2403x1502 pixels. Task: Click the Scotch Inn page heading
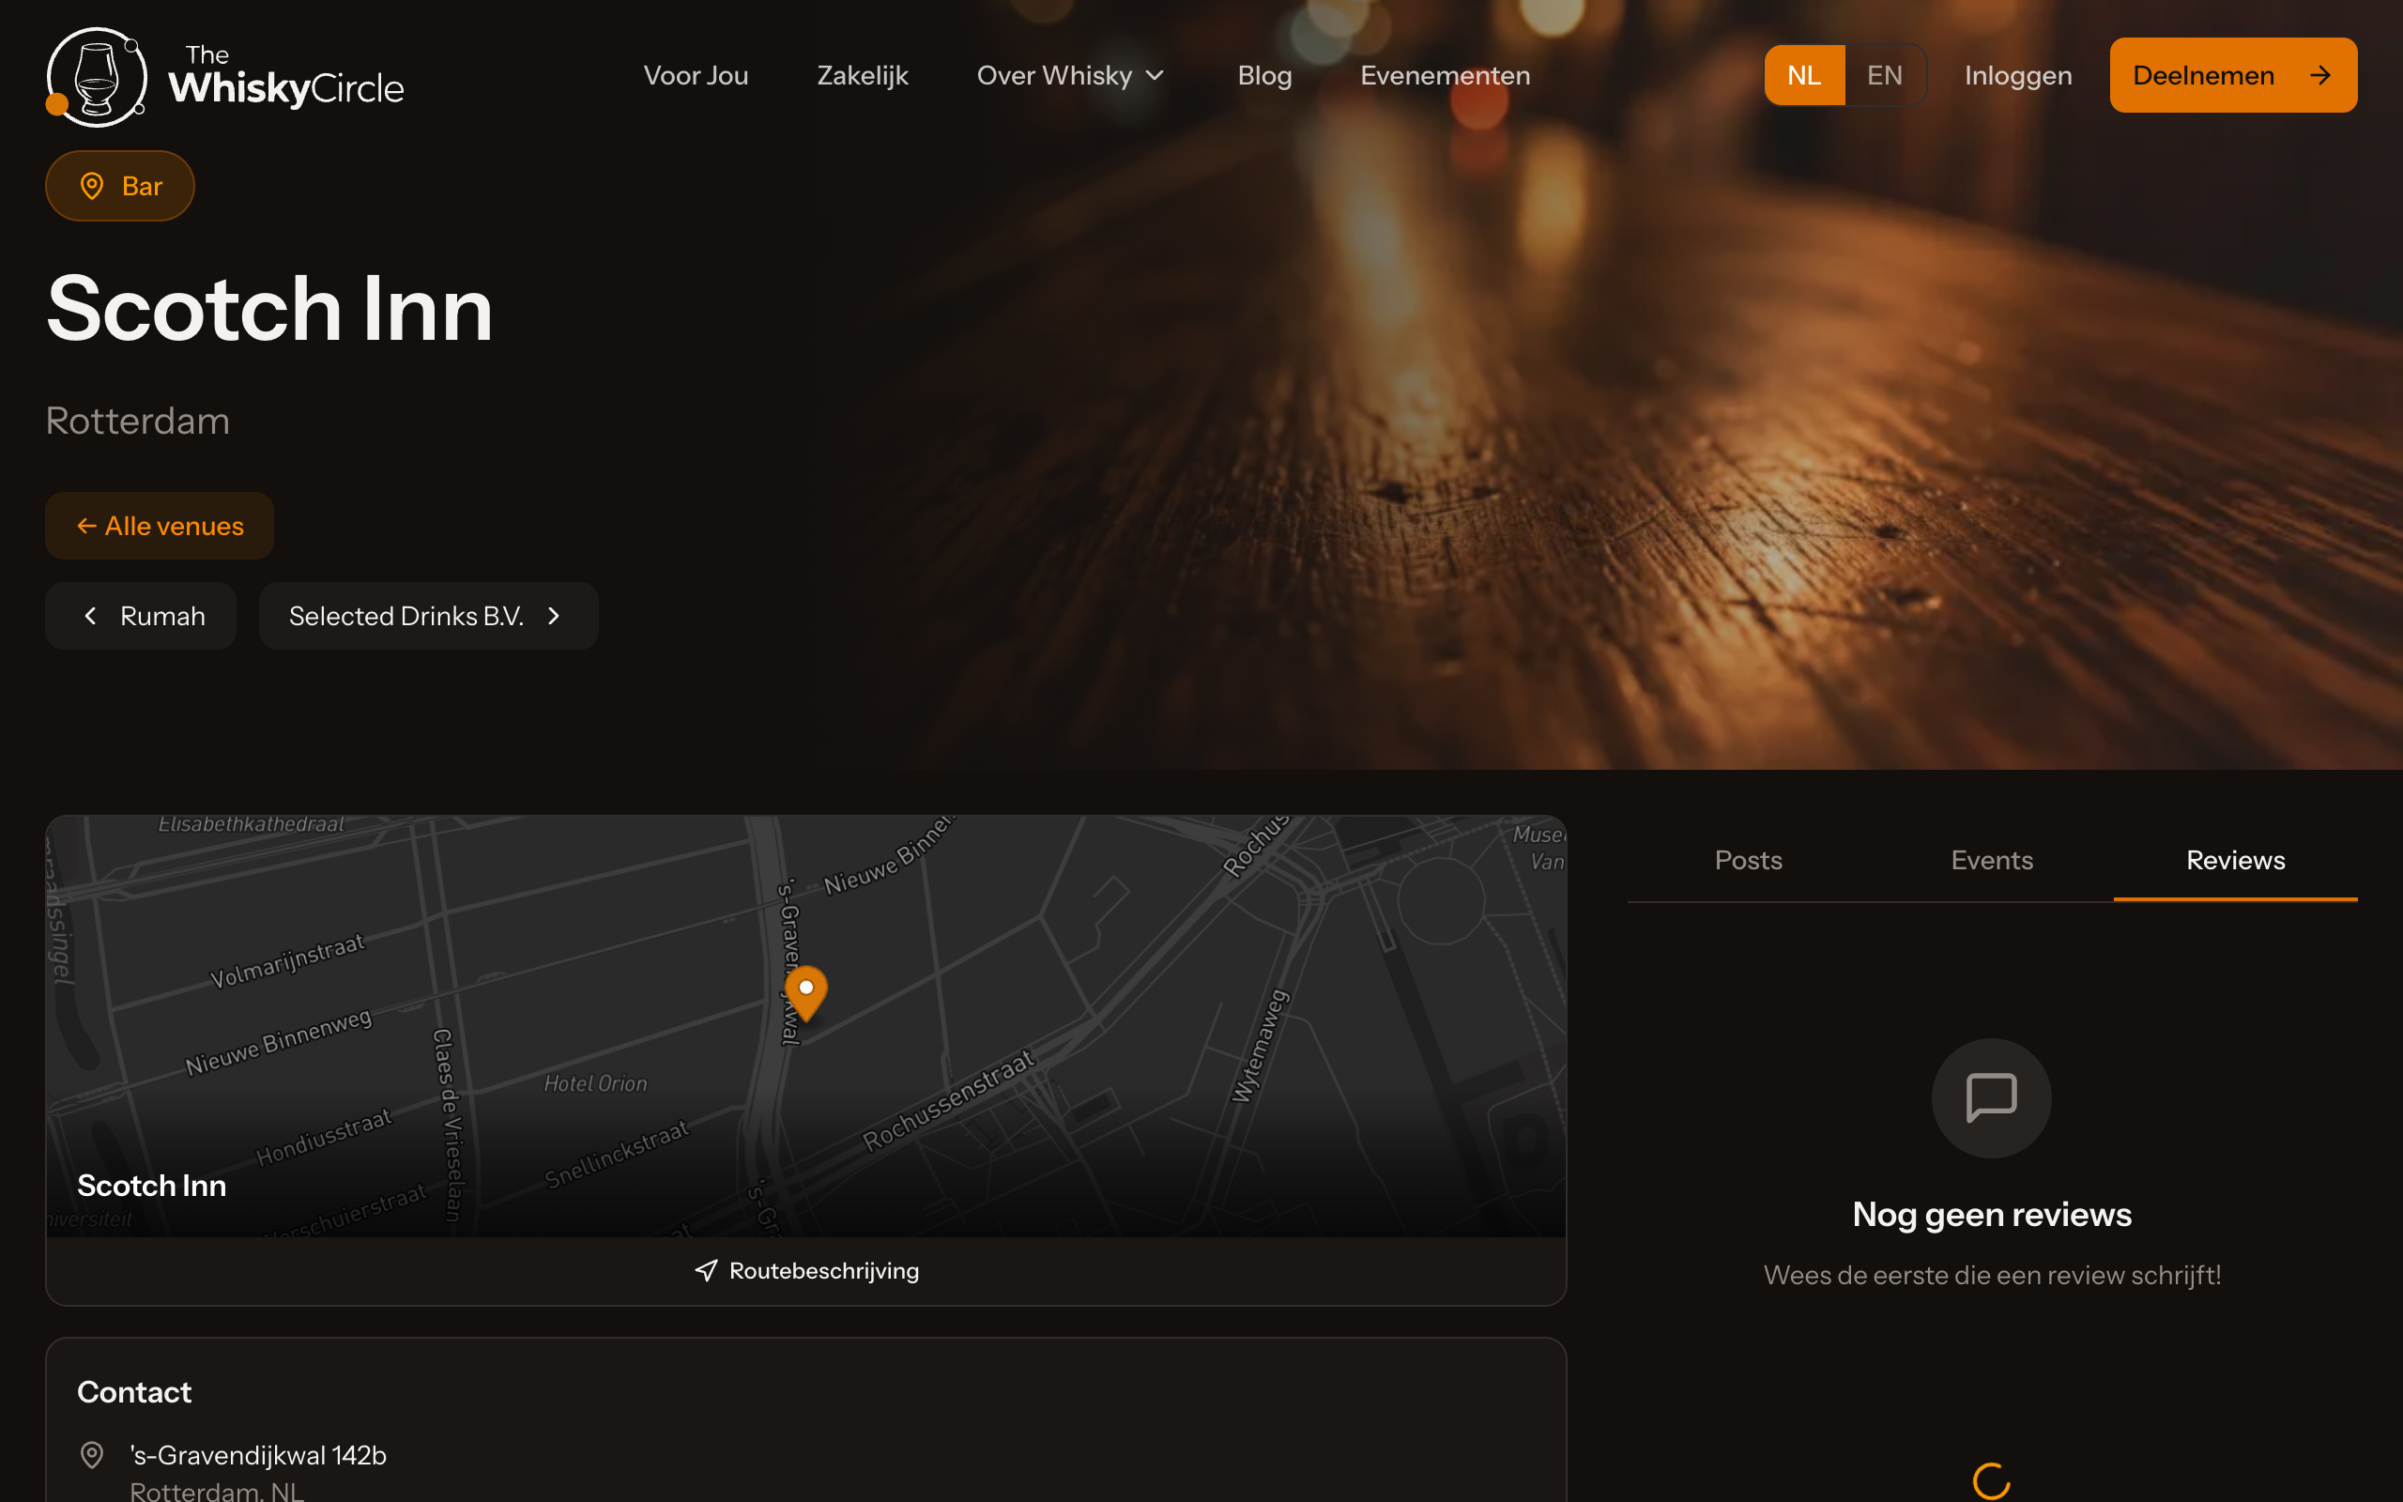(x=269, y=309)
